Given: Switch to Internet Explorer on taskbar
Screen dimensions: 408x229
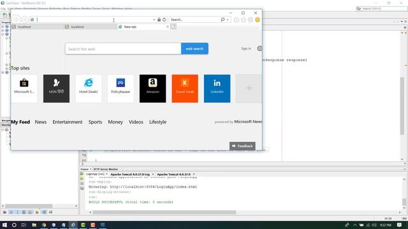Looking at the screenshot, I should pos(73,225).
